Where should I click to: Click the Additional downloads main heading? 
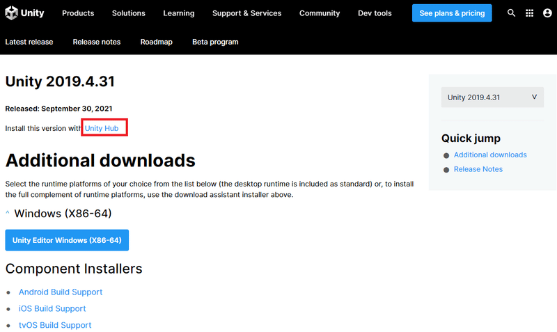100,161
